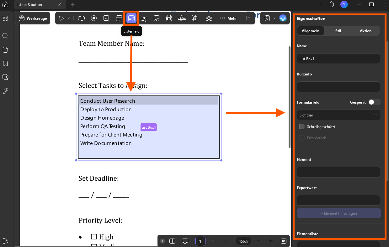Open the attachments paperclip panel

(x=5, y=91)
